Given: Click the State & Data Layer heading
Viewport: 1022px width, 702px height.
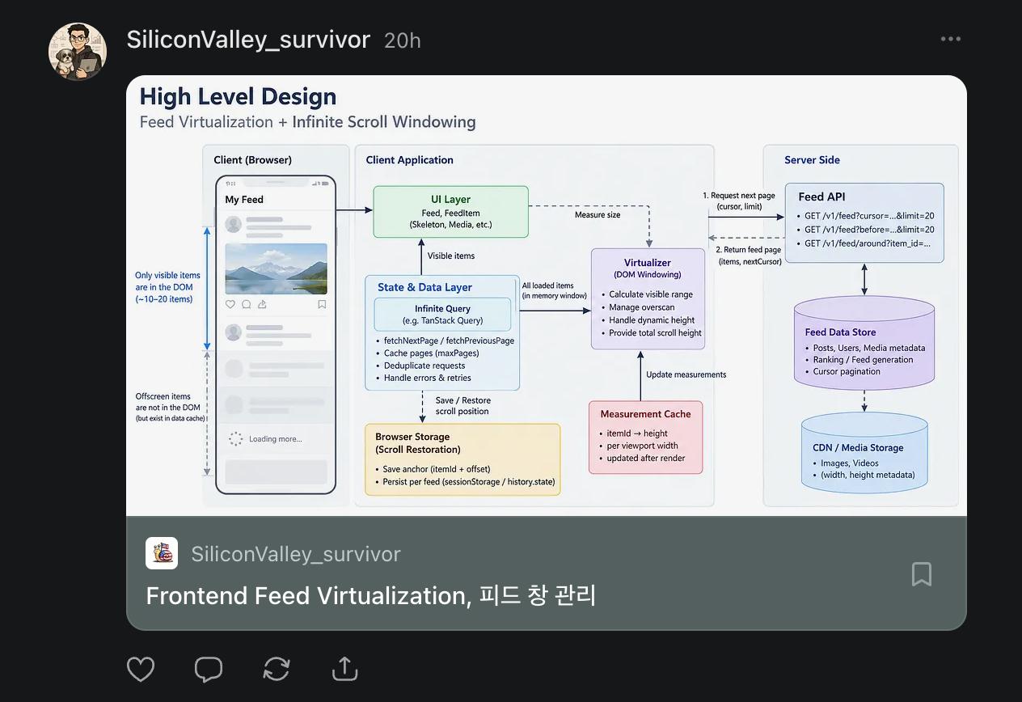Looking at the screenshot, I should tap(424, 287).
